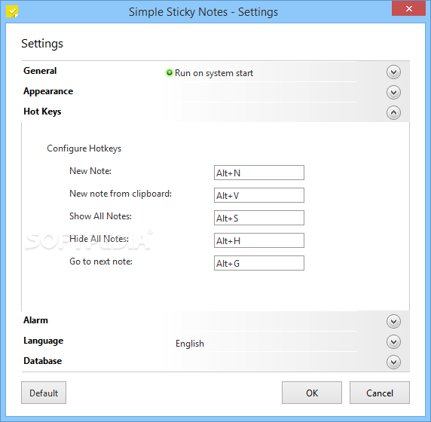Click the 'Go to next note:' label
Viewport: 431px width, 422px height.
(x=101, y=261)
